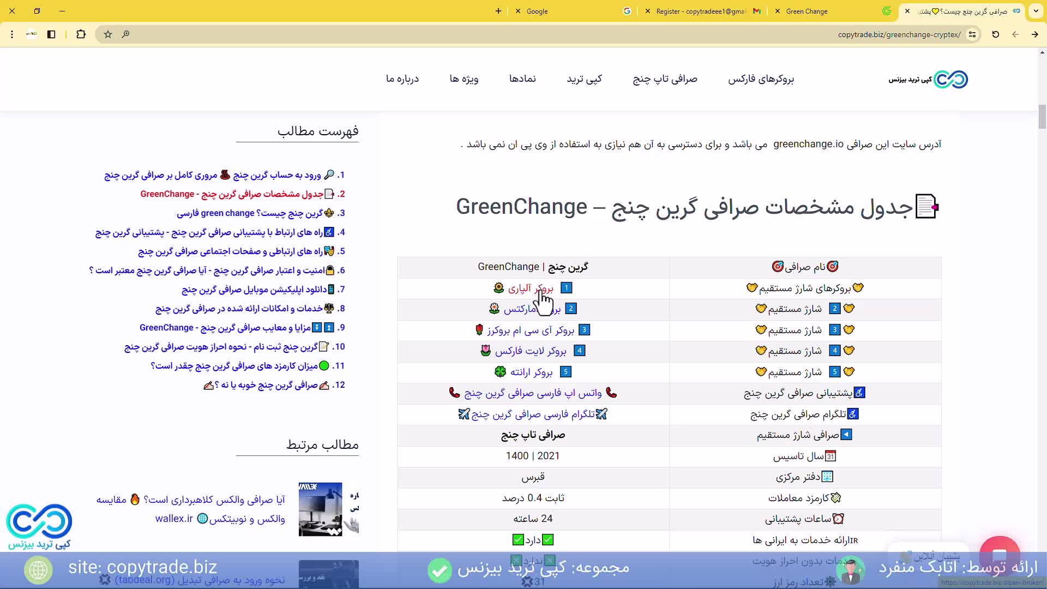1047x589 pixels.
Task: Open the wallex.ir link
Action: tap(173, 519)
